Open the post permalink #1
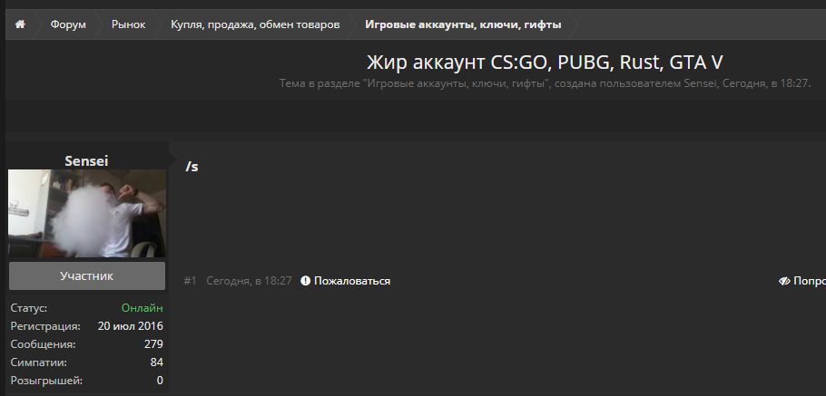826x396 pixels. pos(191,281)
